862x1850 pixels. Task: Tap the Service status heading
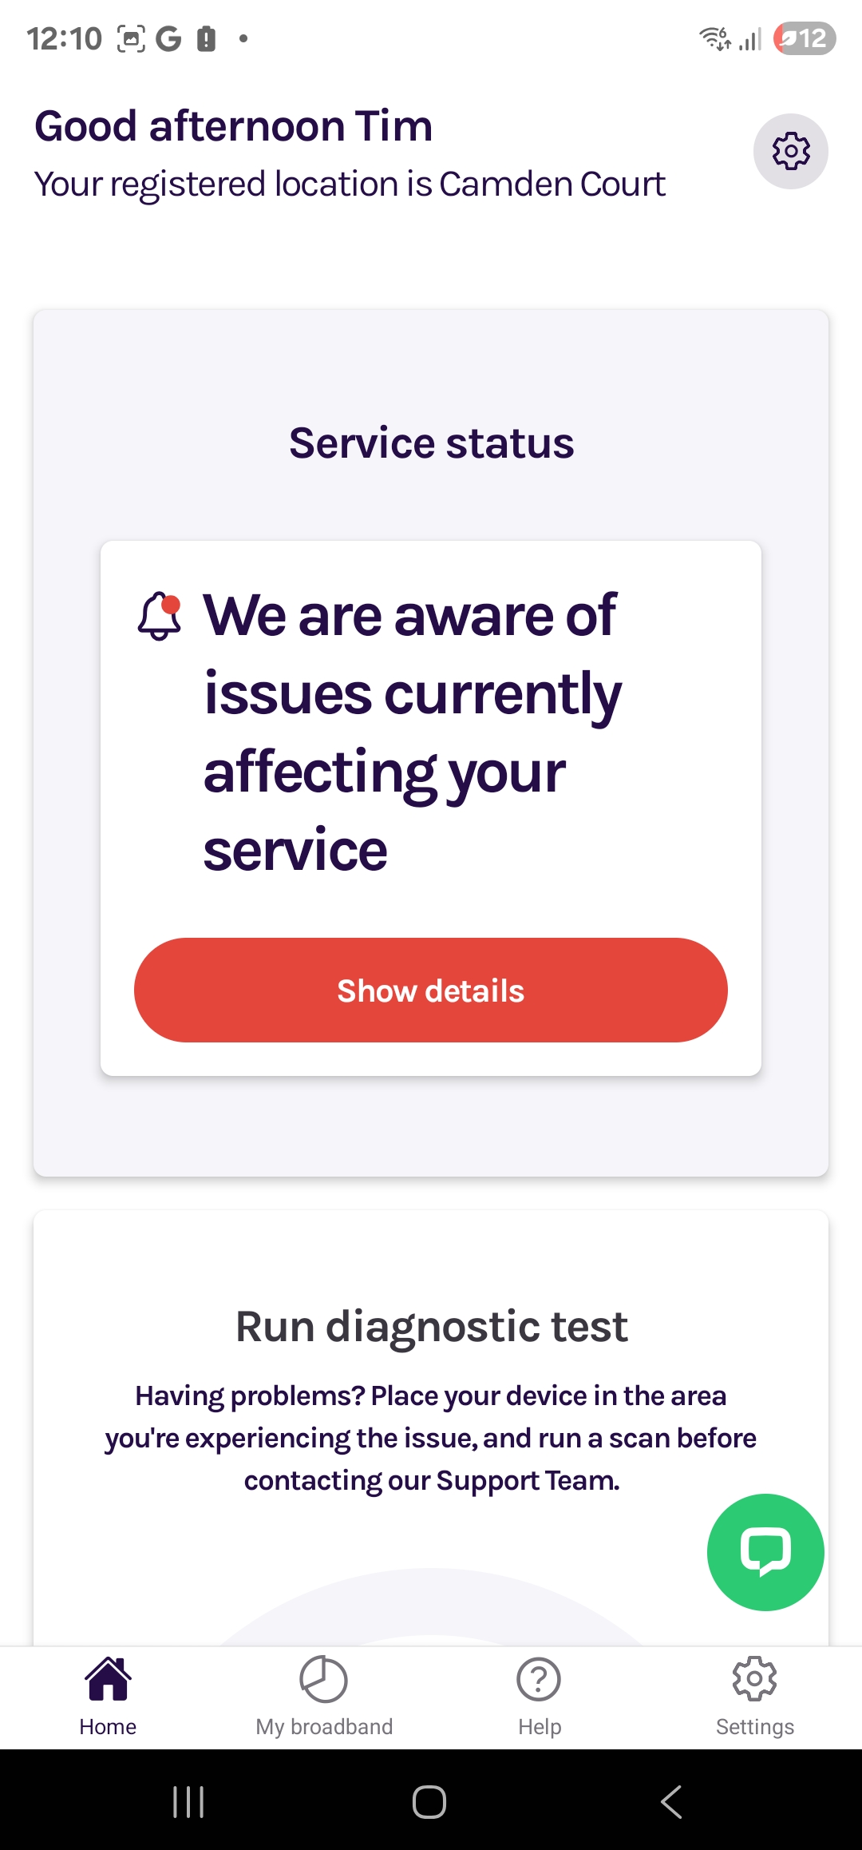pos(432,443)
